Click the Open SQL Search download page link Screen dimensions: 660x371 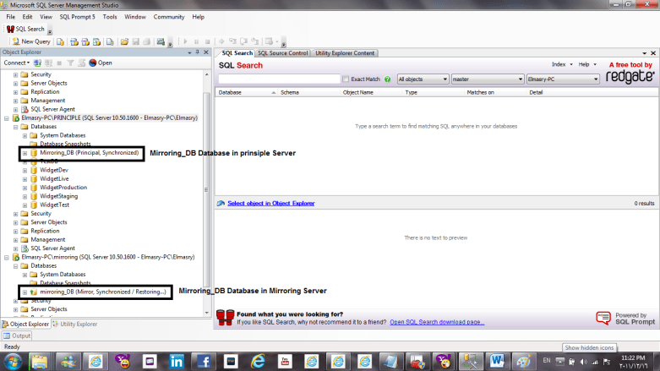pyautogui.click(x=436, y=322)
